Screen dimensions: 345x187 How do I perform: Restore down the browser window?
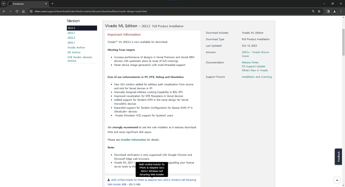(x=333, y=4)
